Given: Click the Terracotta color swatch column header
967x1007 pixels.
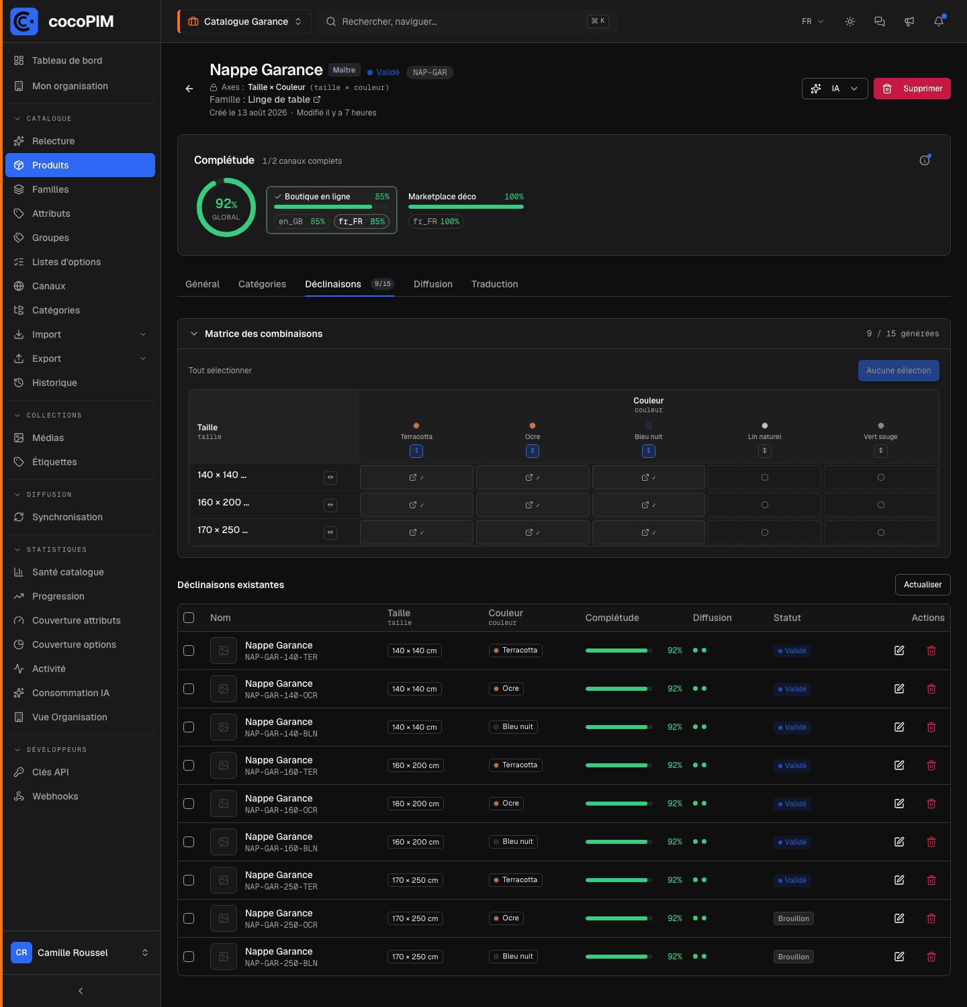Looking at the screenshot, I should (x=416, y=431).
